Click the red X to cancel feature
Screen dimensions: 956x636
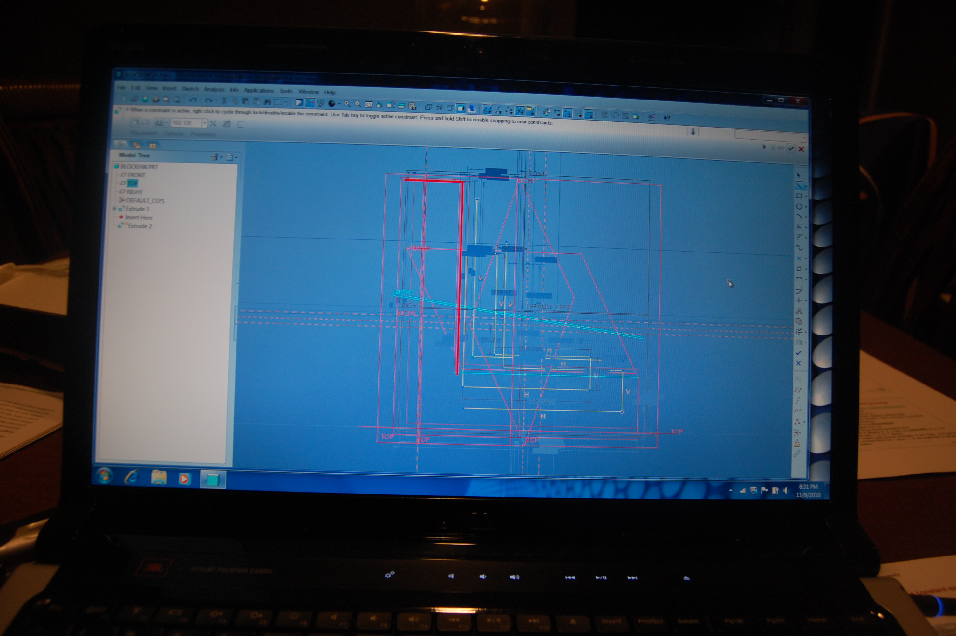click(x=801, y=149)
